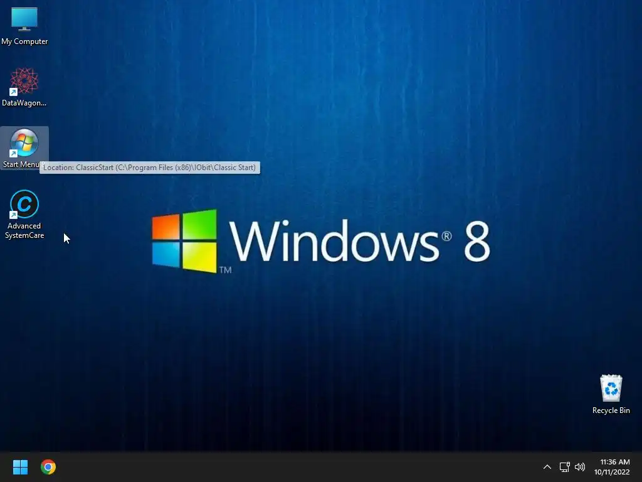Select the My Computer desktop icon
The image size is (642, 482).
click(24, 19)
